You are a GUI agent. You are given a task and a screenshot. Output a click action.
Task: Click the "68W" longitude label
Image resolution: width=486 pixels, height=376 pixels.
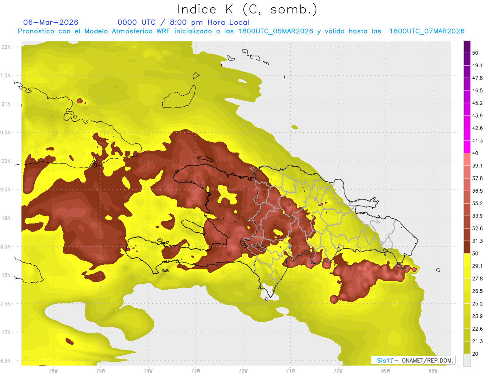(433, 370)
